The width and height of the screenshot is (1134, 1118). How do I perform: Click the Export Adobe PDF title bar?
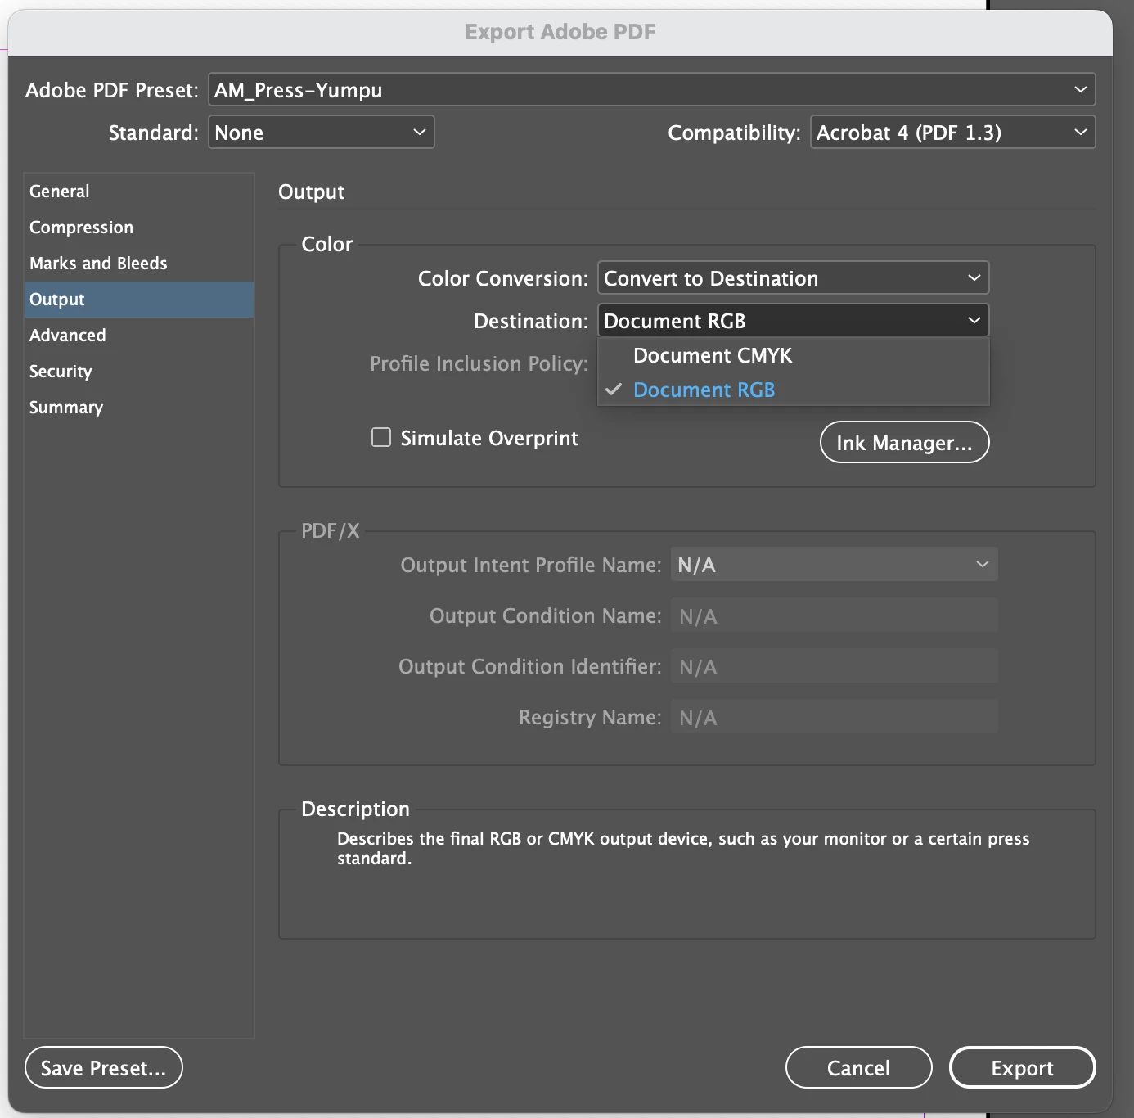tap(560, 32)
